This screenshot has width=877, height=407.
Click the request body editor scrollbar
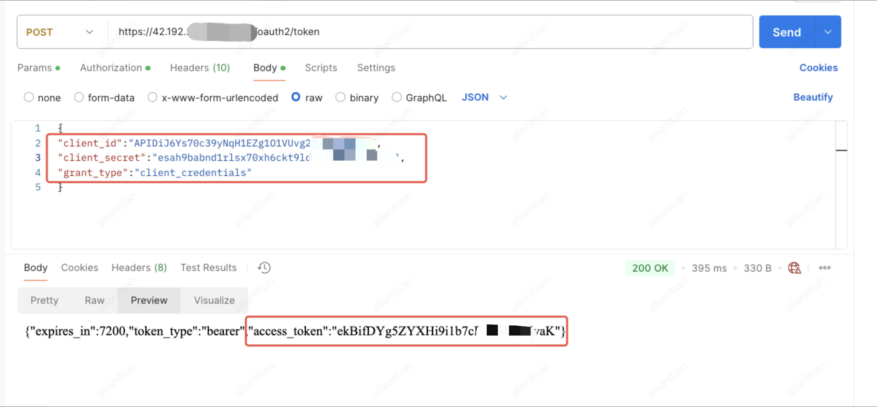841,184
